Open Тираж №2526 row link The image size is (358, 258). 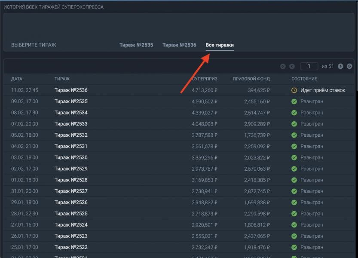point(71,203)
